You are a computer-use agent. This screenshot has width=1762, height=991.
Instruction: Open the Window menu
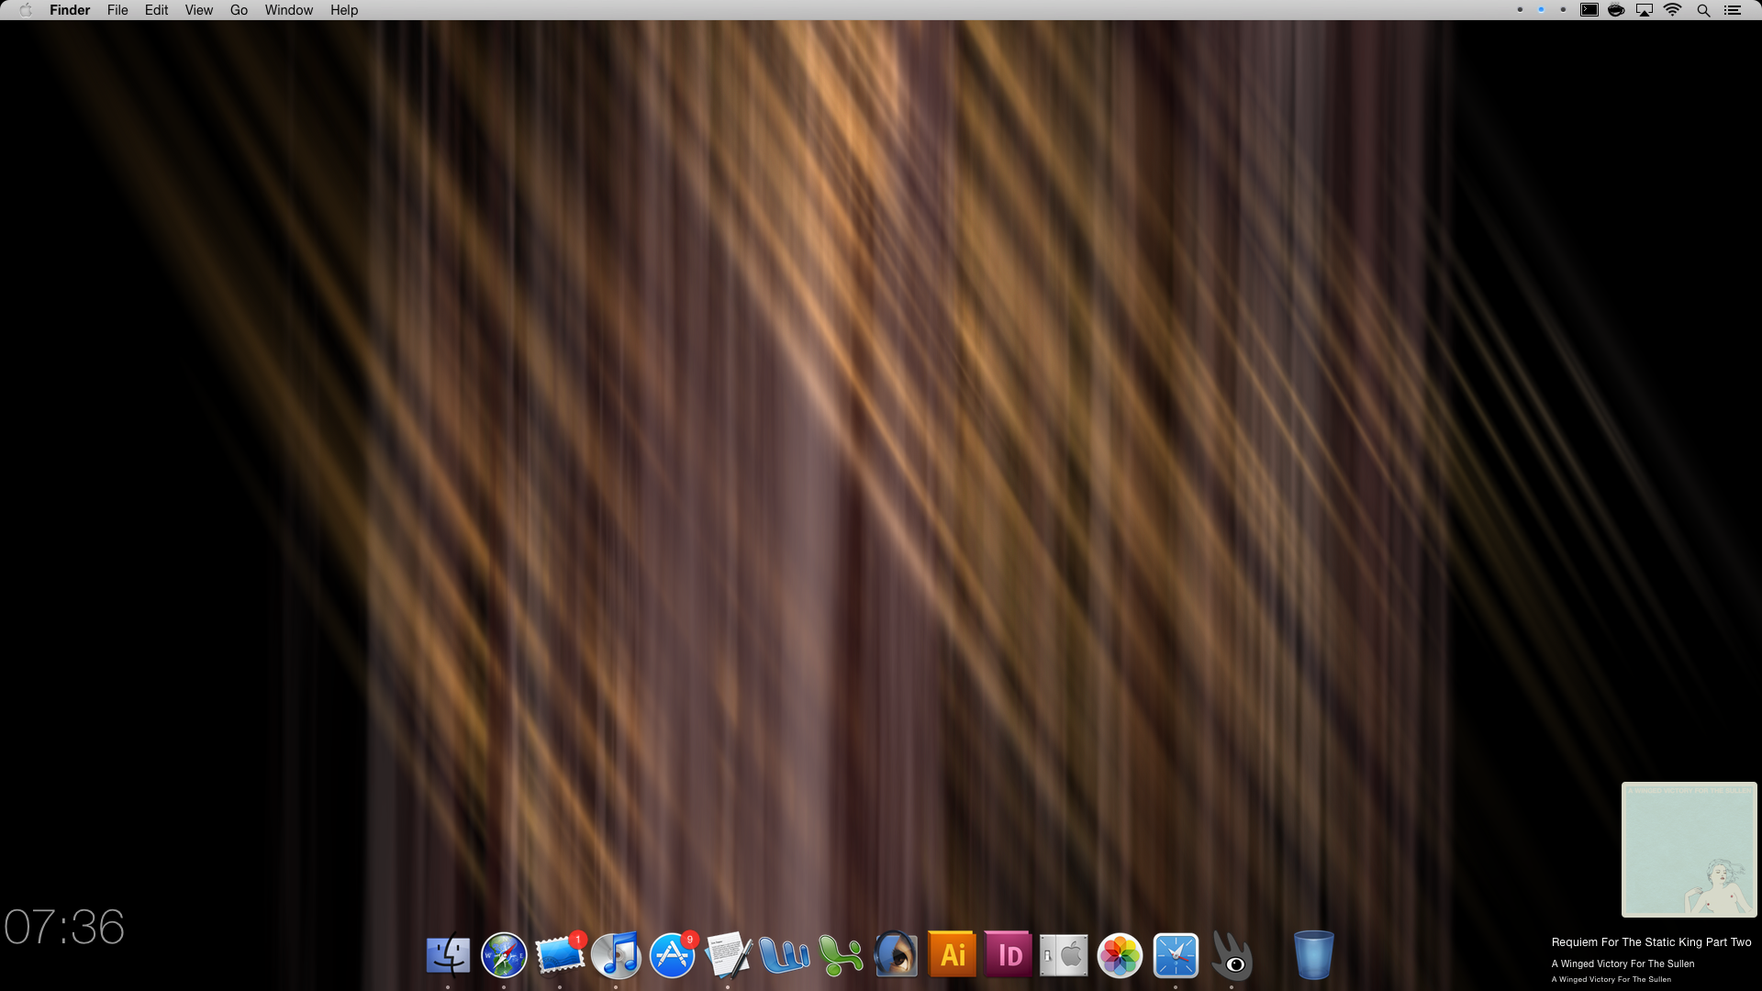(x=289, y=10)
